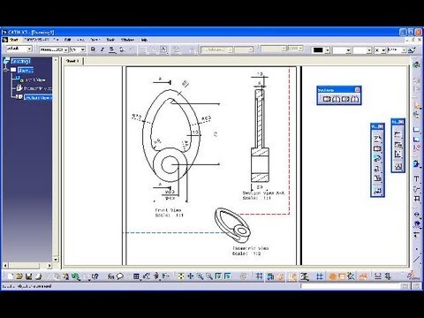Click the Print icon in bottom toolbar
The image size is (424, 318).
[38, 276]
